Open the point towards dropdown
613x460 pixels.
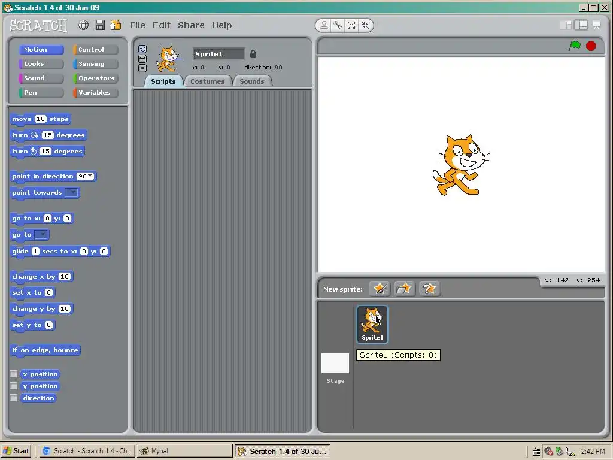point(72,192)
